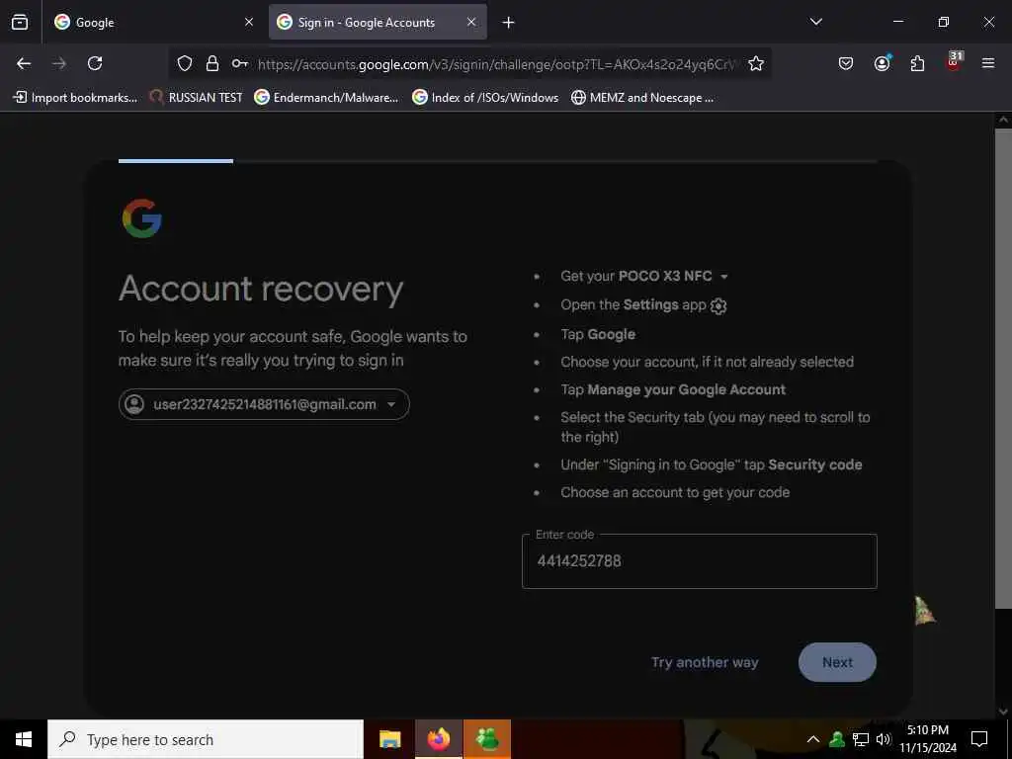Show site security padlock info
Screen dimensions: 1012x759
212,63
